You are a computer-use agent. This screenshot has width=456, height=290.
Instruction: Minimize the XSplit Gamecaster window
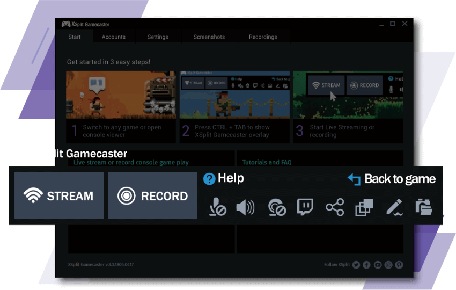pos(381,24)
